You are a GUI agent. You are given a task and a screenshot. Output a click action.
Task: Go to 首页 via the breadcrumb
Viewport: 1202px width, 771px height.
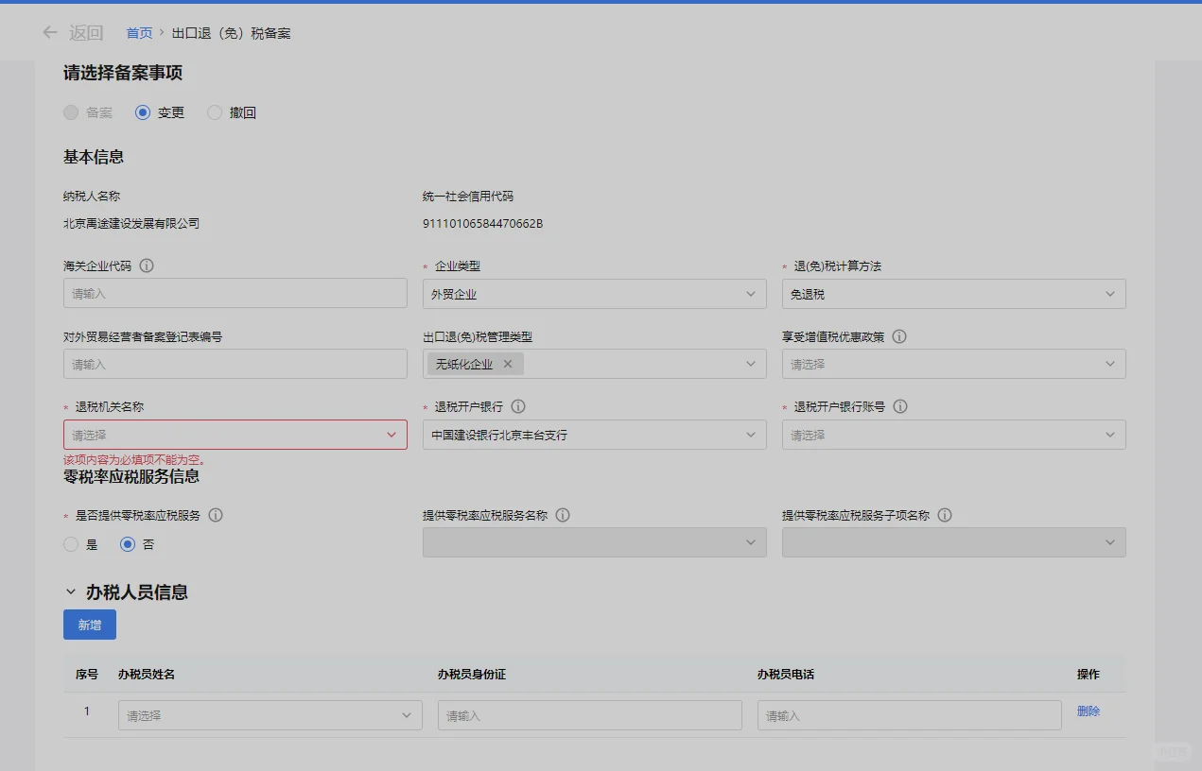138,32
